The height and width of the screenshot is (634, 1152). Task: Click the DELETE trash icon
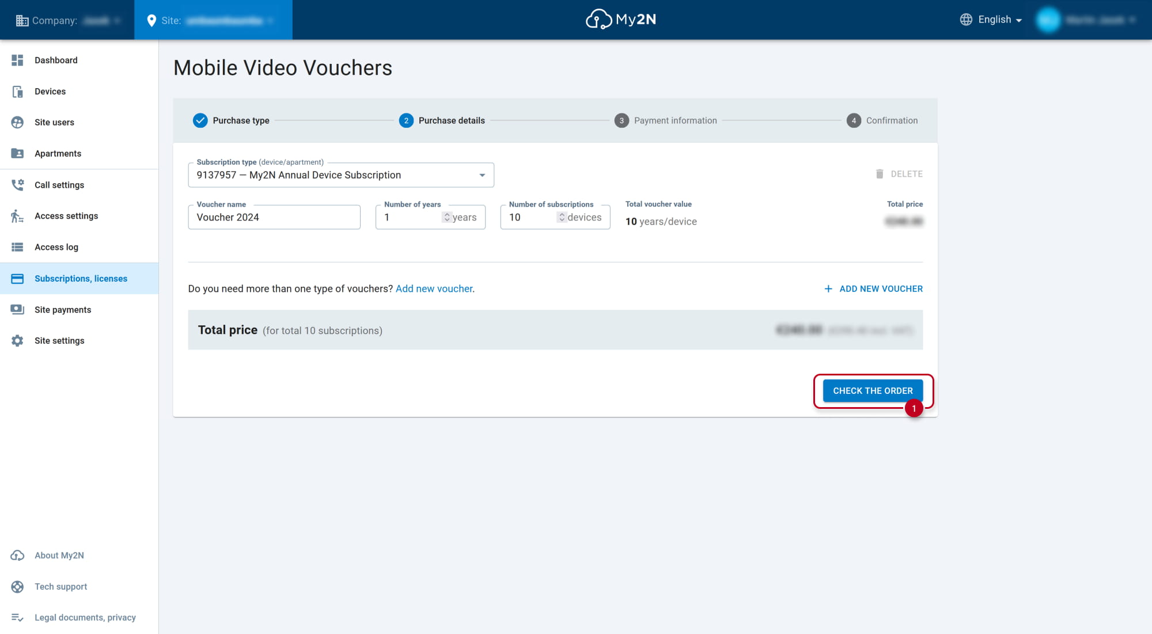[880, 174]
